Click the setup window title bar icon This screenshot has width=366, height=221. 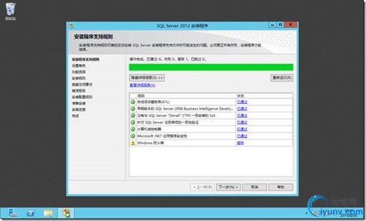point(72,26)
